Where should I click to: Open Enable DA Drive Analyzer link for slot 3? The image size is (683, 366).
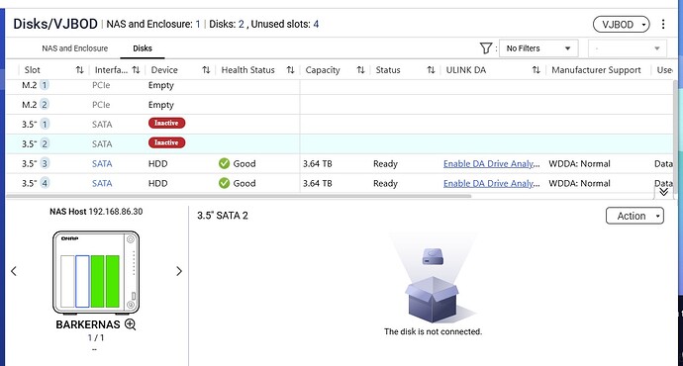(491, 163)
